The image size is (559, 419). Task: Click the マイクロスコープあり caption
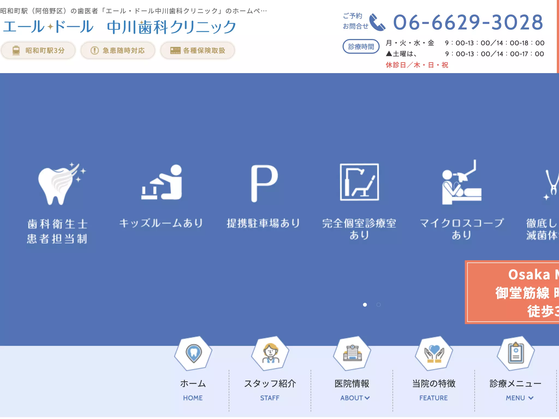[462, 229]
